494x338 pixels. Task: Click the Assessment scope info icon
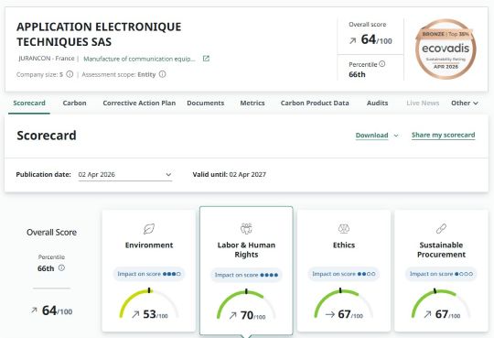(x=162, y=74)
